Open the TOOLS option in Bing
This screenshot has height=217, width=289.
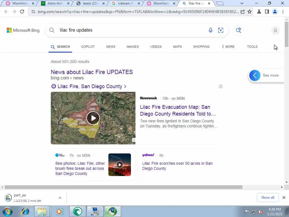coord(252,47)
